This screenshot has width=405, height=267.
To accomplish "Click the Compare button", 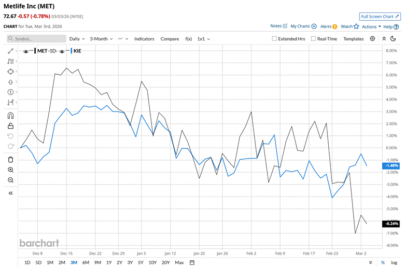I will (x=170, y=39).
